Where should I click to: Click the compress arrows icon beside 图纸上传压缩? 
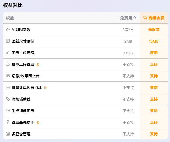click(8, 52)
